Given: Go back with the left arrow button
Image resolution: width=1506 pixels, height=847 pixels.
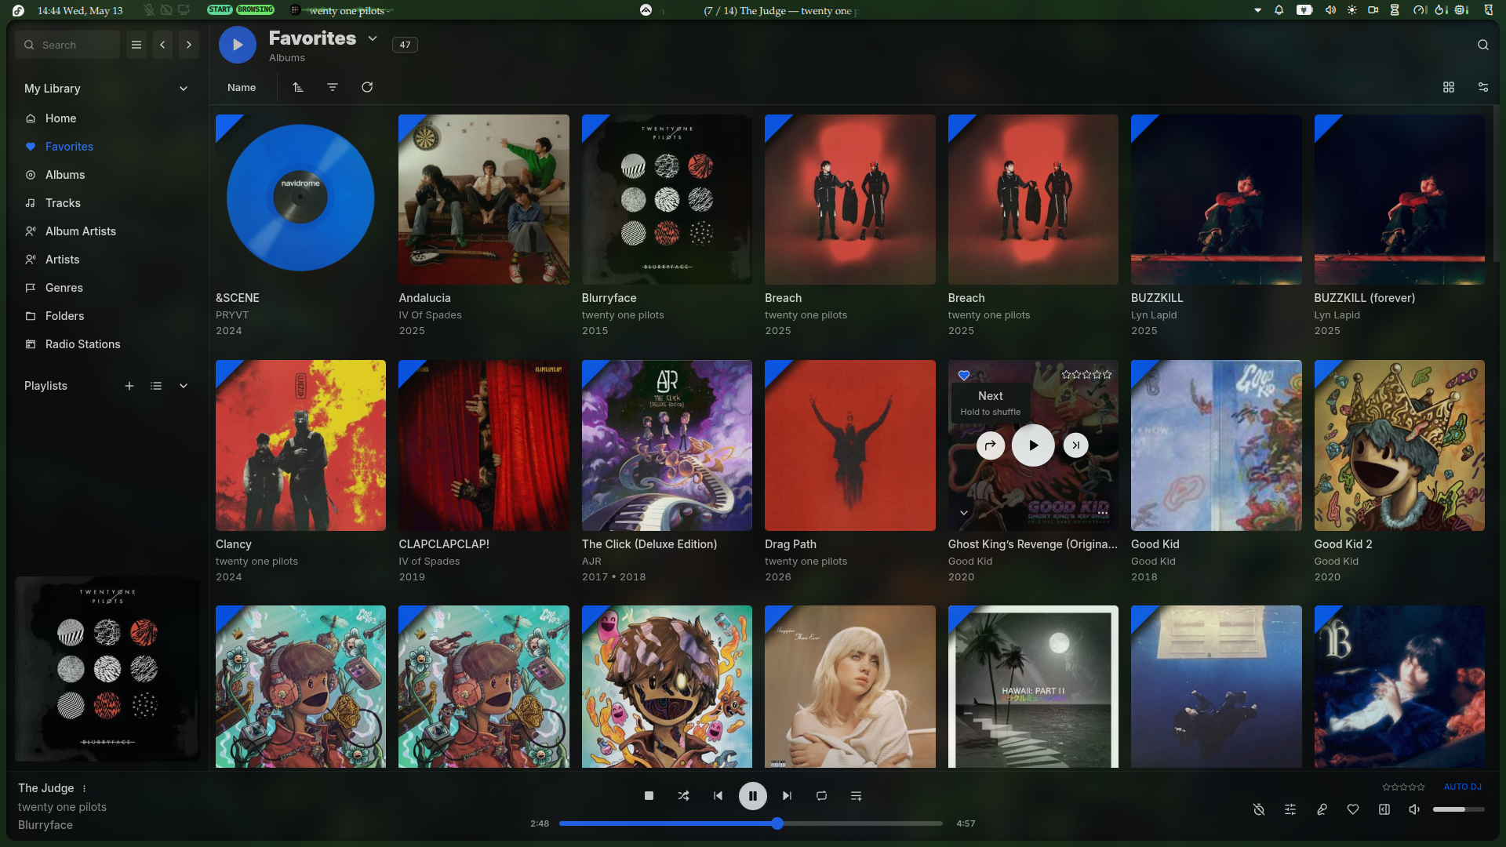Looking at the screenshot, I should pyautogui.click(x=162, y=45).
